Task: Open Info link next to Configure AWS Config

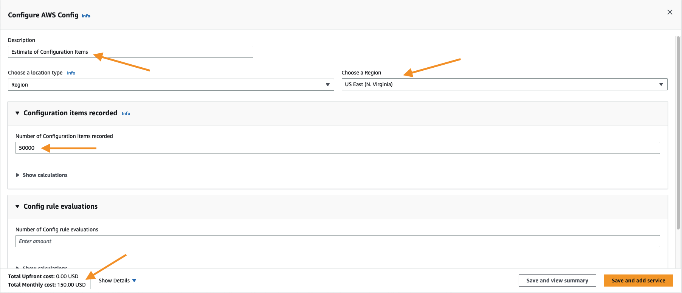Action: (x=86, y=16)
